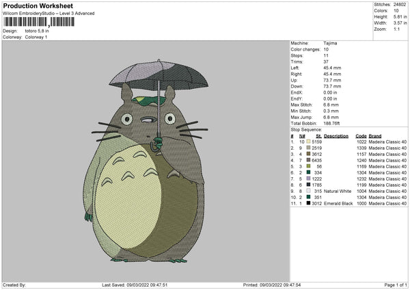Viewport: 410px width, 290px height.
Task: Click thread code 1022 in row 1
Action: tap(361, 142)
